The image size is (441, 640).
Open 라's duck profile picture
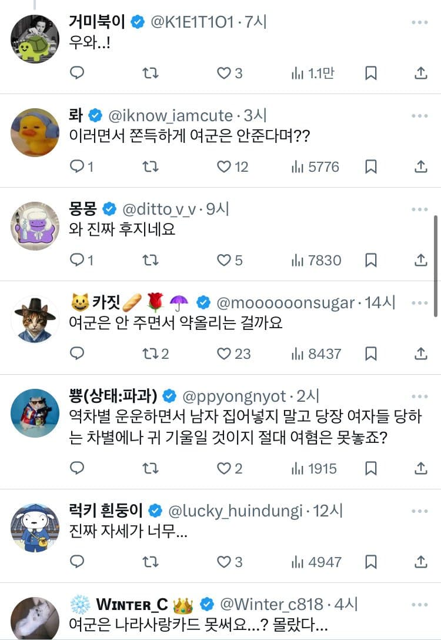tap(35, 132)
